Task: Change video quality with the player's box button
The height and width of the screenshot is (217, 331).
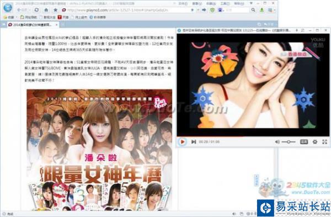Action: (304, 142)
